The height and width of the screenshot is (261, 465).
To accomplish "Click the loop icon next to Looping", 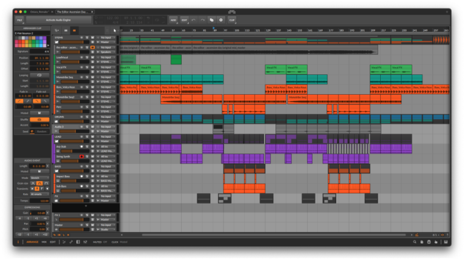I will tap(39, 75).
